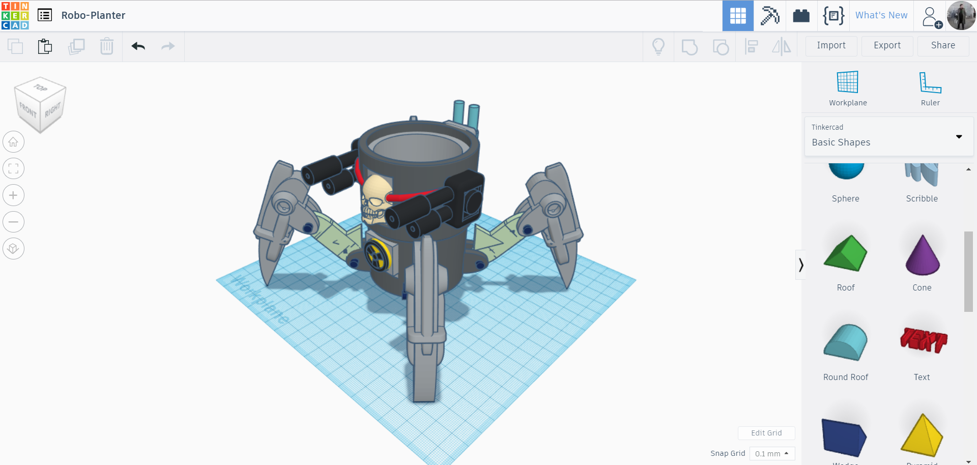Screen dimensions: 977x465
Task: Click the Share button
Action: pos(943,46)
